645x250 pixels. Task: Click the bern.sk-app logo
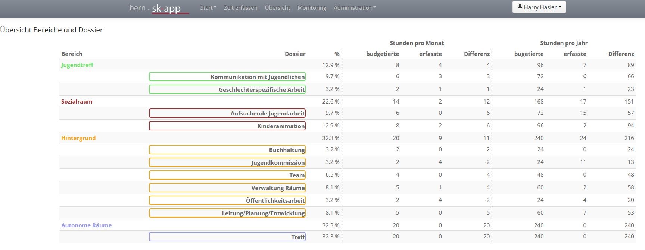159,8
